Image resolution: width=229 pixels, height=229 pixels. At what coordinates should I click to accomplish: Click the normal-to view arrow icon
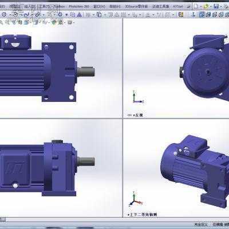pyautogui.click(x=194, y=14)
